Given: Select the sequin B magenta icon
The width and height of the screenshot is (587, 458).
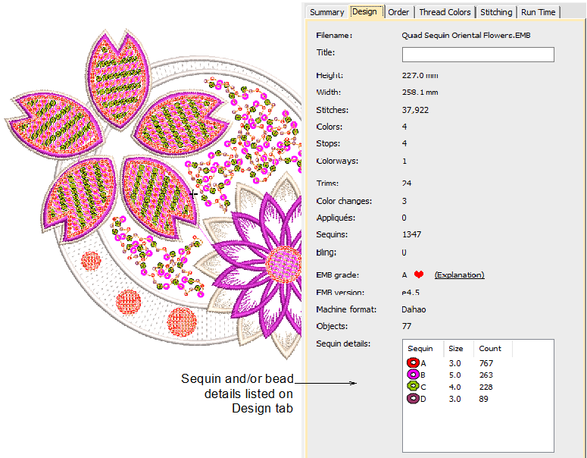Looking at the screenshot, I should click(x=414, y=375).
